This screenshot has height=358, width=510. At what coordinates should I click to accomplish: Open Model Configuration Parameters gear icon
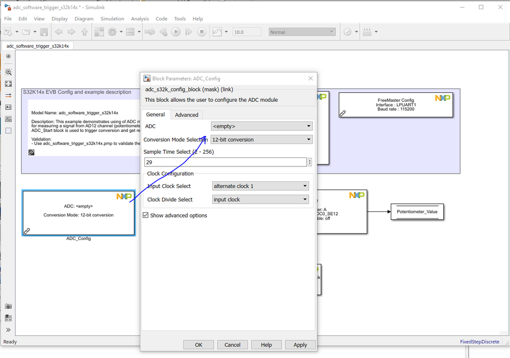click(112, 32)
